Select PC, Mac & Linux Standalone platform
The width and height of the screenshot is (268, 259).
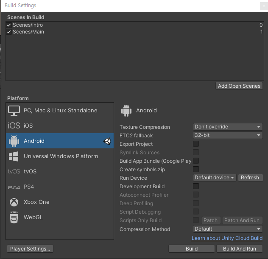coord(60,111)
